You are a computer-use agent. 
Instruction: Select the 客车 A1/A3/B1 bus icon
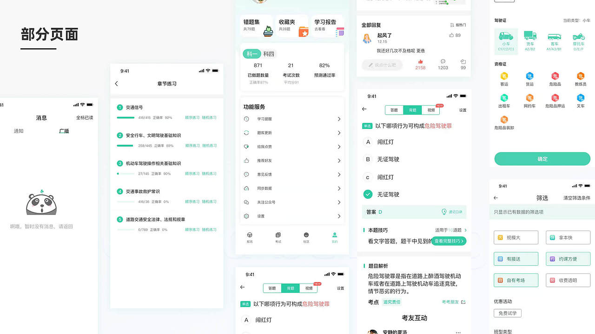pyautogui.click(x=554, y=36)
